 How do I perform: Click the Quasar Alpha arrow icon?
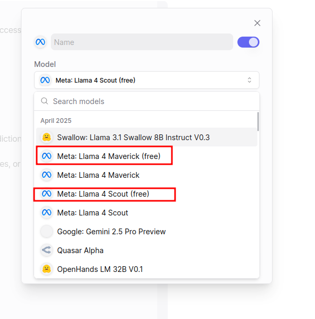click(x=47, y=250)
